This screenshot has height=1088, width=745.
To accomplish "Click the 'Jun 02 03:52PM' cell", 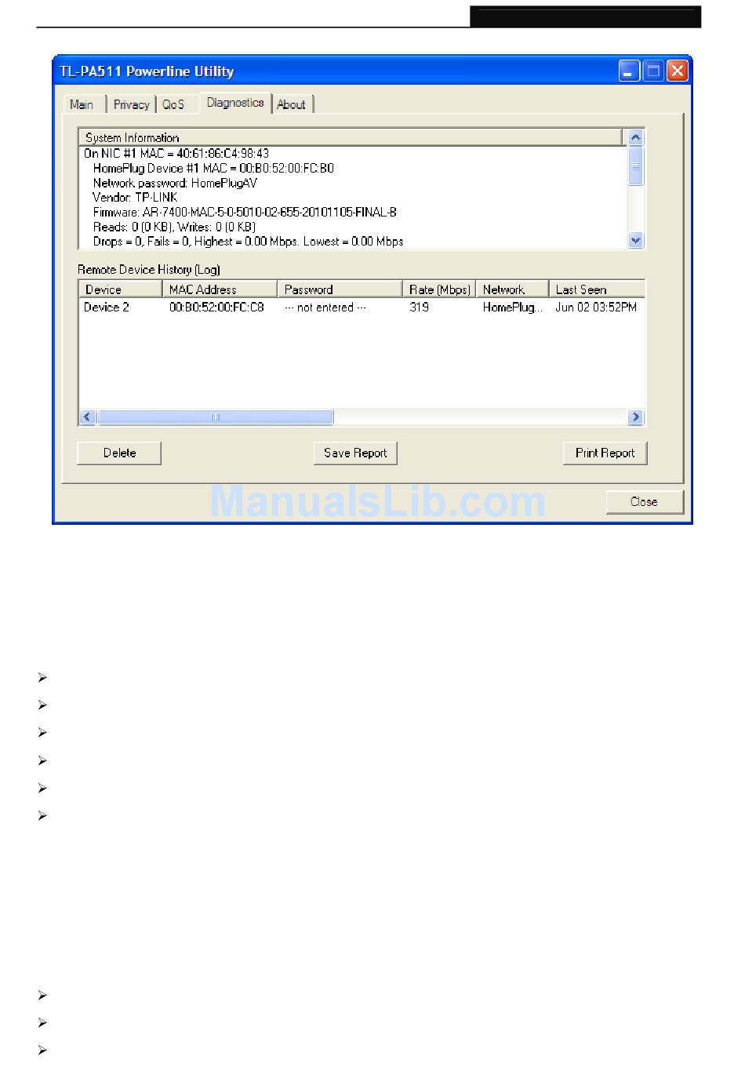I will pos(596,307).
